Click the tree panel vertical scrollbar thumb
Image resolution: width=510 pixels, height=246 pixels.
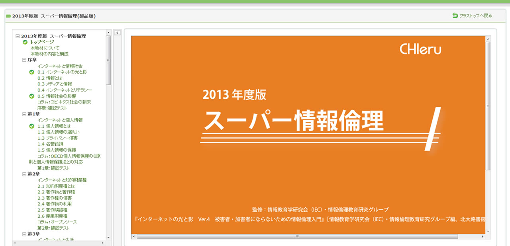tap(108, 60)
